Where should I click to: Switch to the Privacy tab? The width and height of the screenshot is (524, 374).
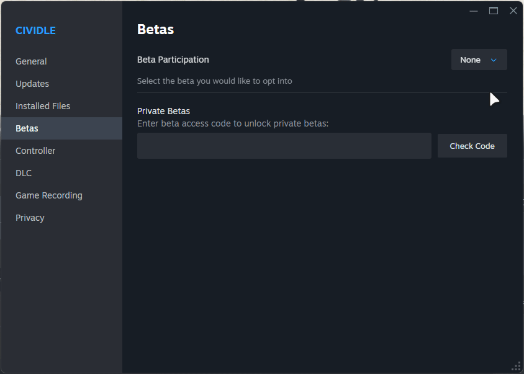[30, 218]
